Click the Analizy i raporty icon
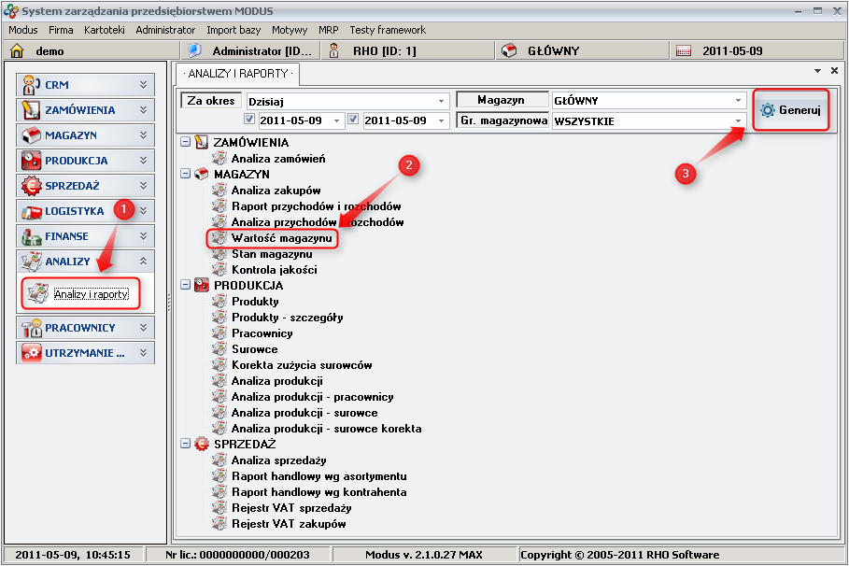Image resolution: width=849 pixels, height=566 pixels. pos(37,294)
